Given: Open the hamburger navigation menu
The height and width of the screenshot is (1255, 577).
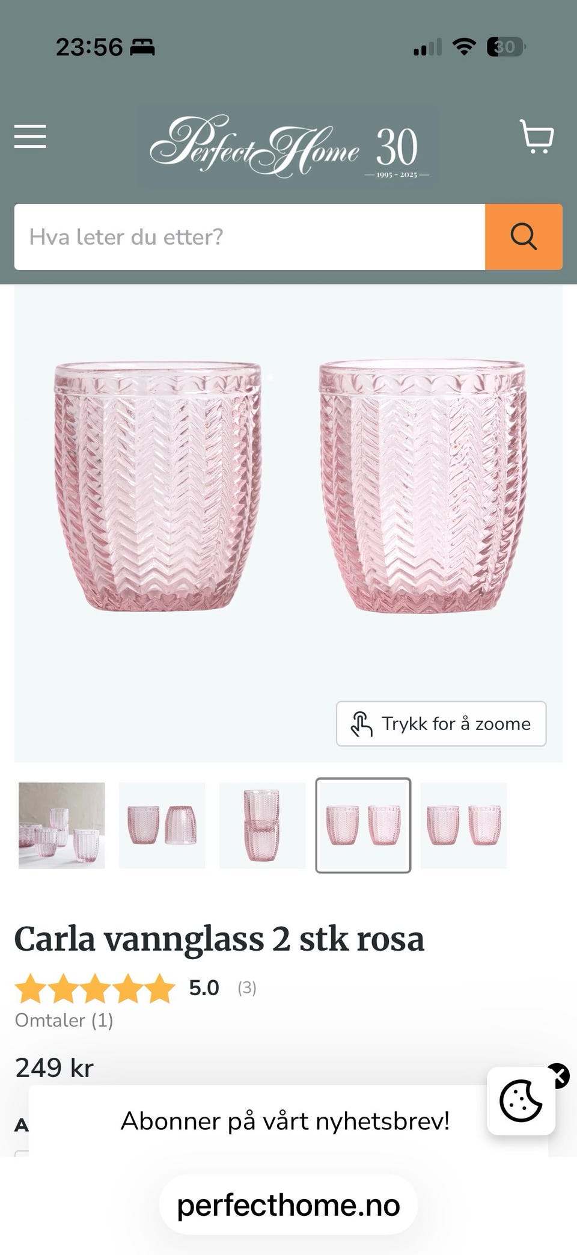Looking at the screenshot, I should tap(30, 137).
